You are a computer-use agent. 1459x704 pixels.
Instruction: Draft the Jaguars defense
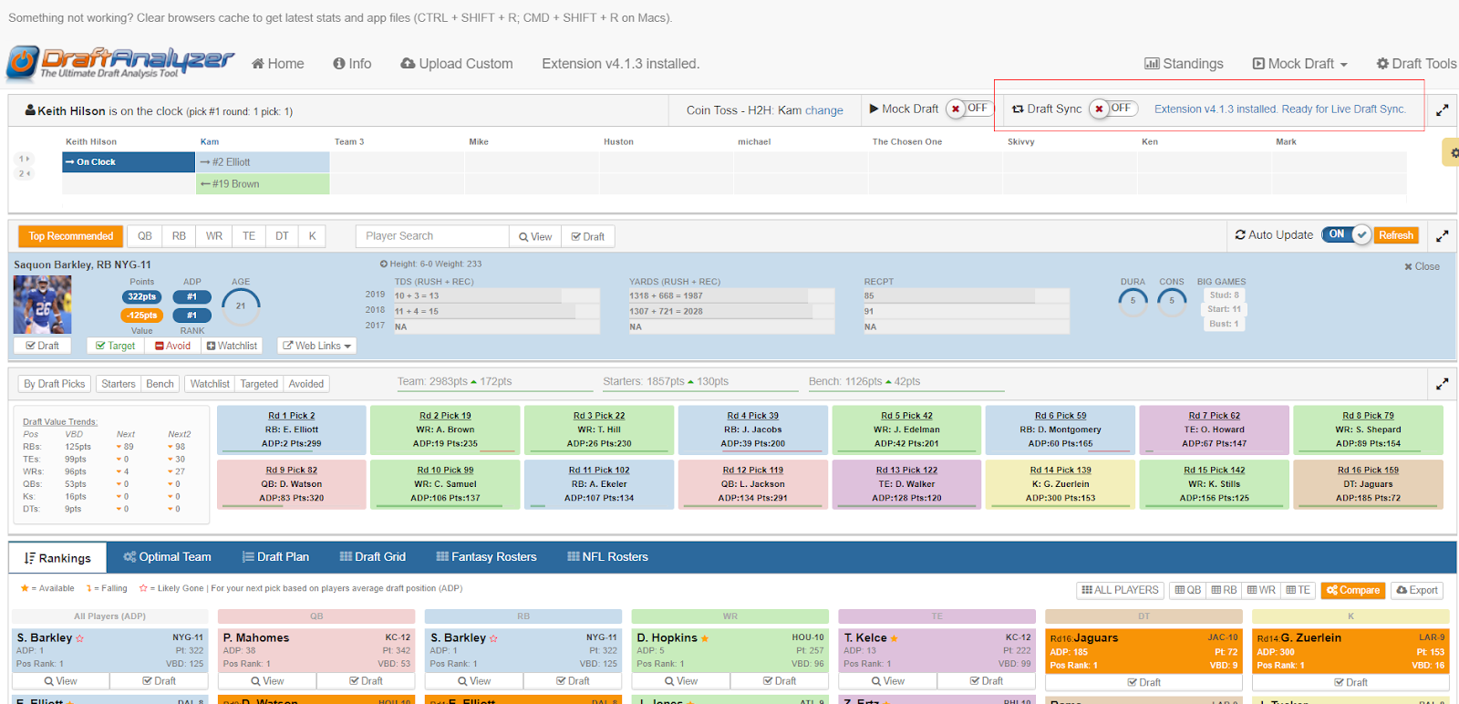tap(1143, 682)
